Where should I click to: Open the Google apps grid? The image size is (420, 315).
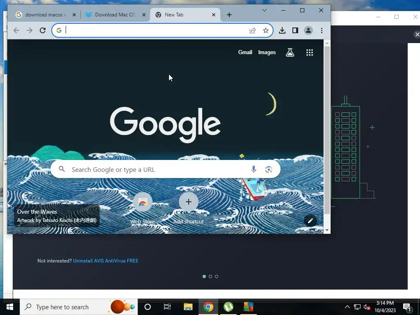coord(310,52)
